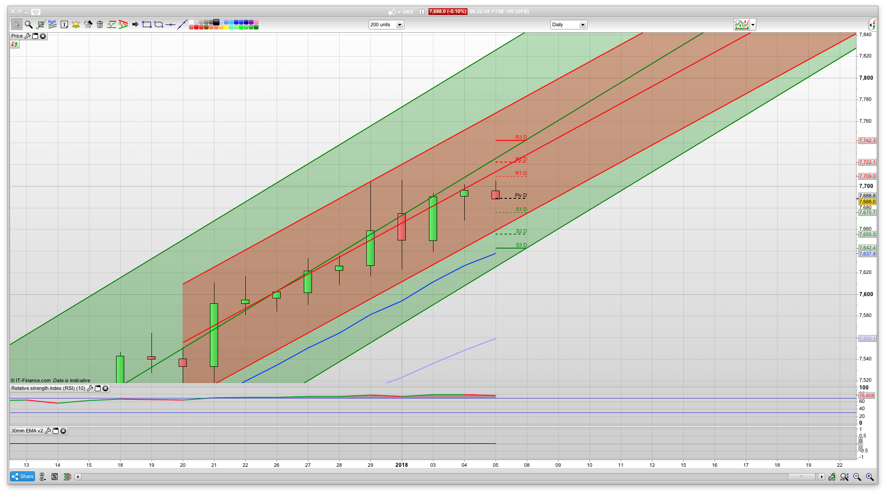Open the Daily timeframe dropdown
This screenshot has width=886, height=494.
coord(569,24)
